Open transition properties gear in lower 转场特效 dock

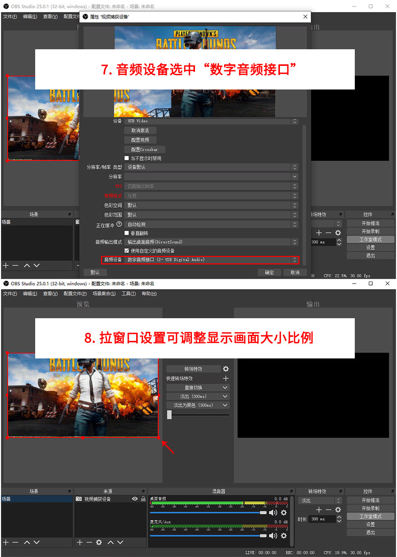pos(338,510)
